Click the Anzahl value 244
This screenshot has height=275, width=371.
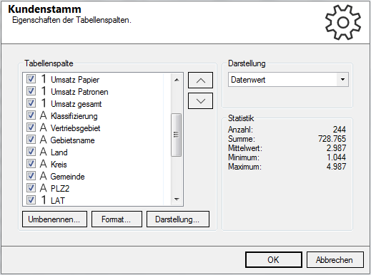(x=340, y=130)
